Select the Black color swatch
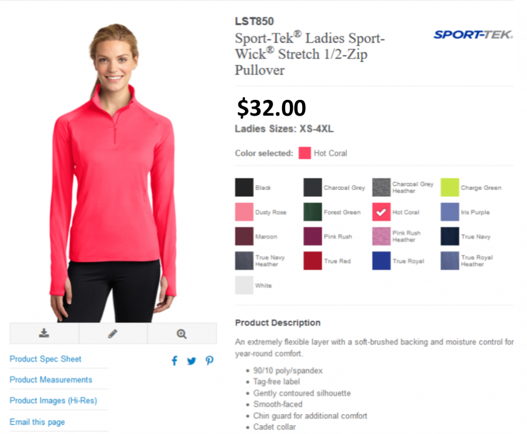This screenshot has width=527, height=434. coord(244,187)
